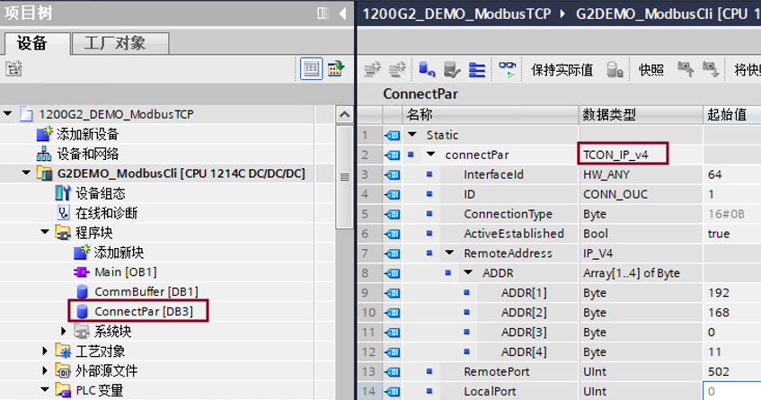
Task: Click the camera with up arrow snapshot icon
Action: pos(686,69)
